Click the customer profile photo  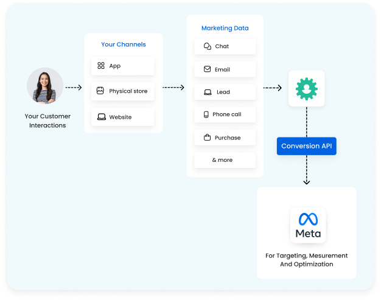click(44, 86)
